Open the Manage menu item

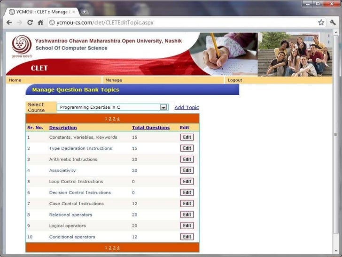click(x=114, y=80)
